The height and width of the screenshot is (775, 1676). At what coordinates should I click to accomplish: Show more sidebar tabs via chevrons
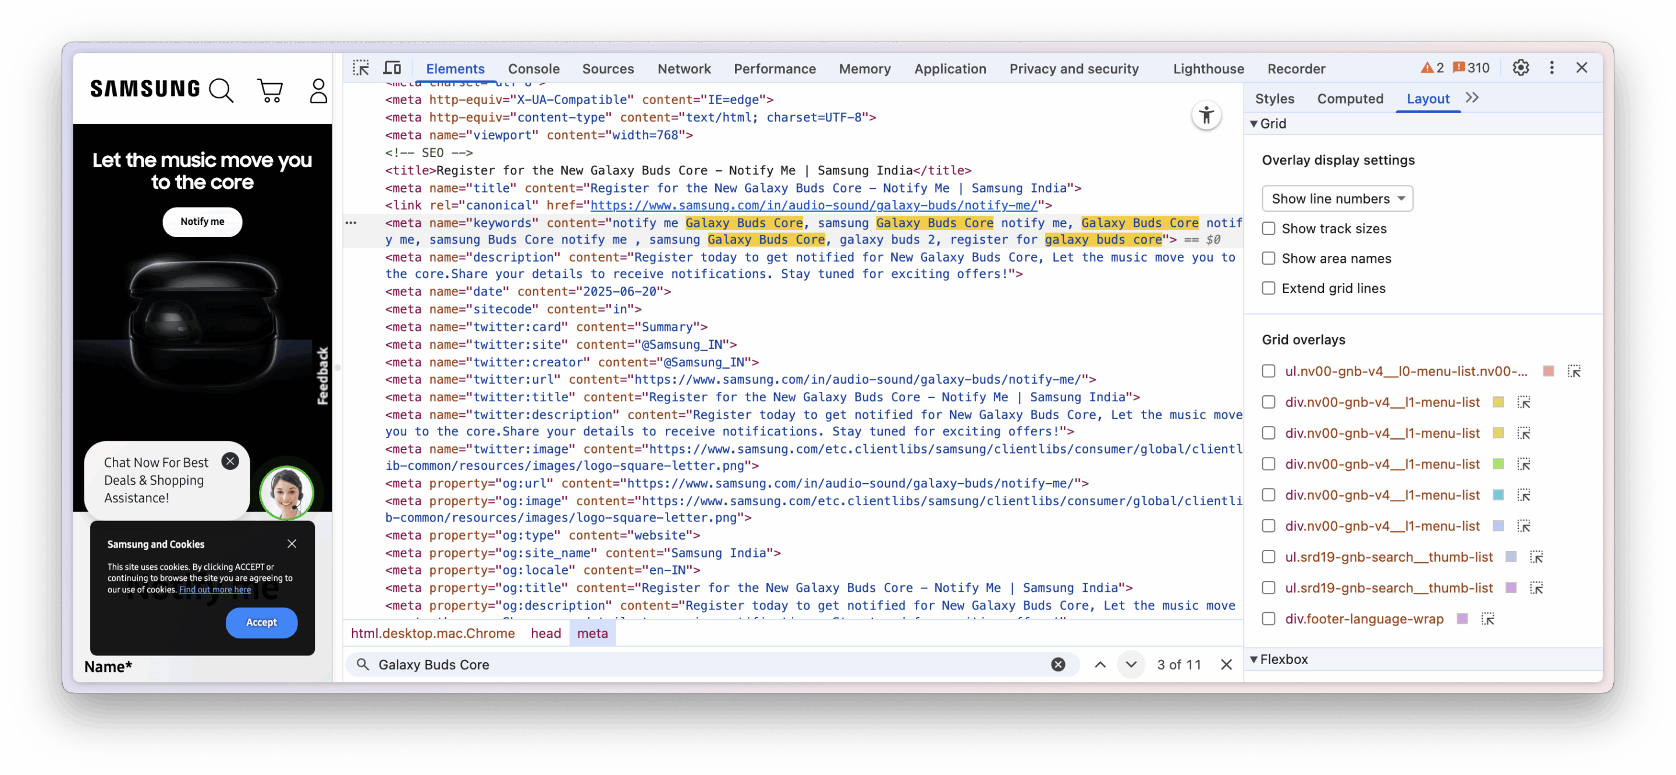coord(1472,98)
